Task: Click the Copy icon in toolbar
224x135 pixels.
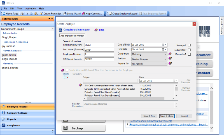Action: 32,14
